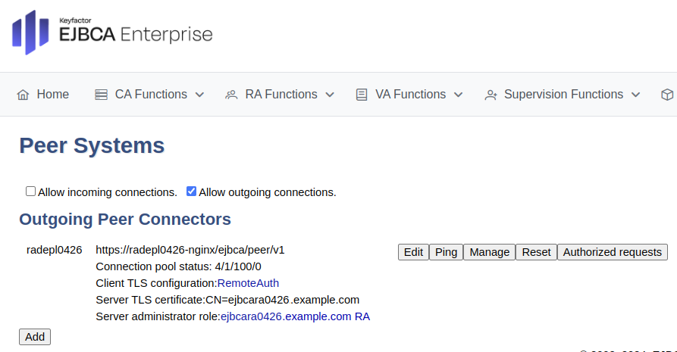
Task: Enable Allow incoming connections checkbox
Action: click(31, 192)
